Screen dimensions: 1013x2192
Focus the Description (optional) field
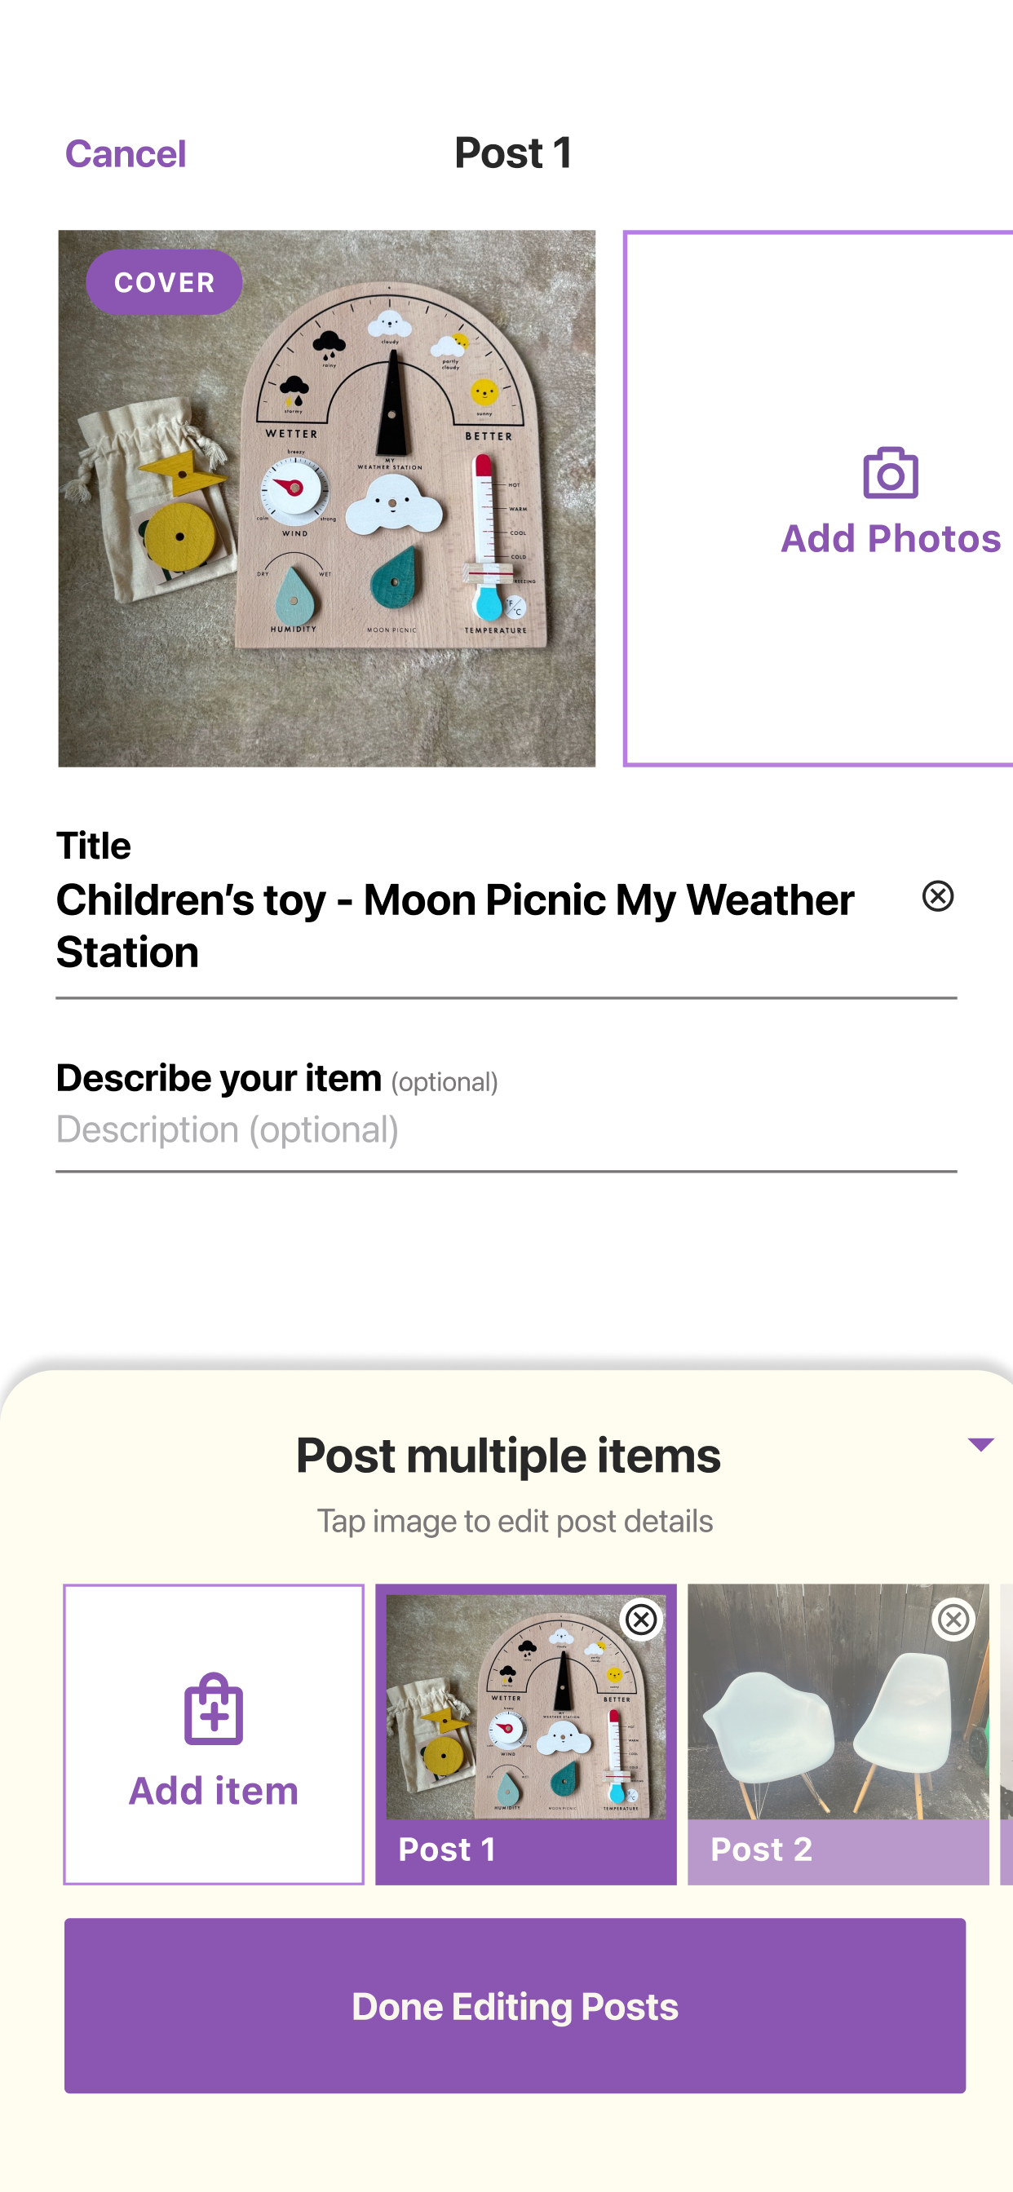[506, 1129]
